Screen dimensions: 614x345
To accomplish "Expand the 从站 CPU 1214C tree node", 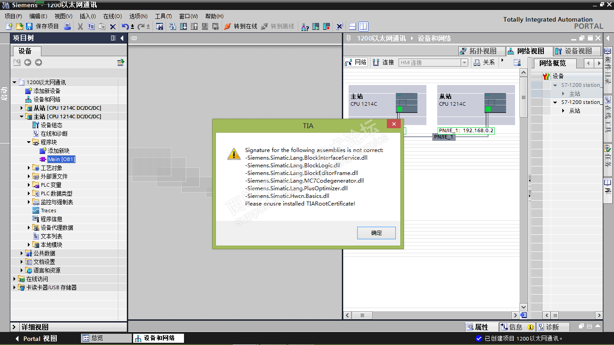I will coord(22,108).
